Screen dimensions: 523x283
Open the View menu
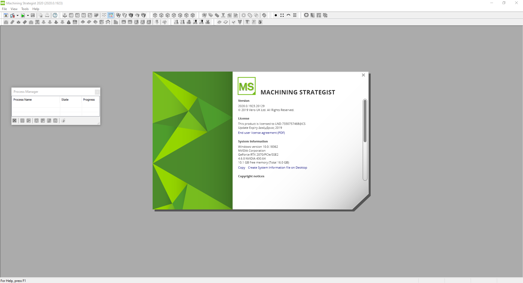coord(14,9)
